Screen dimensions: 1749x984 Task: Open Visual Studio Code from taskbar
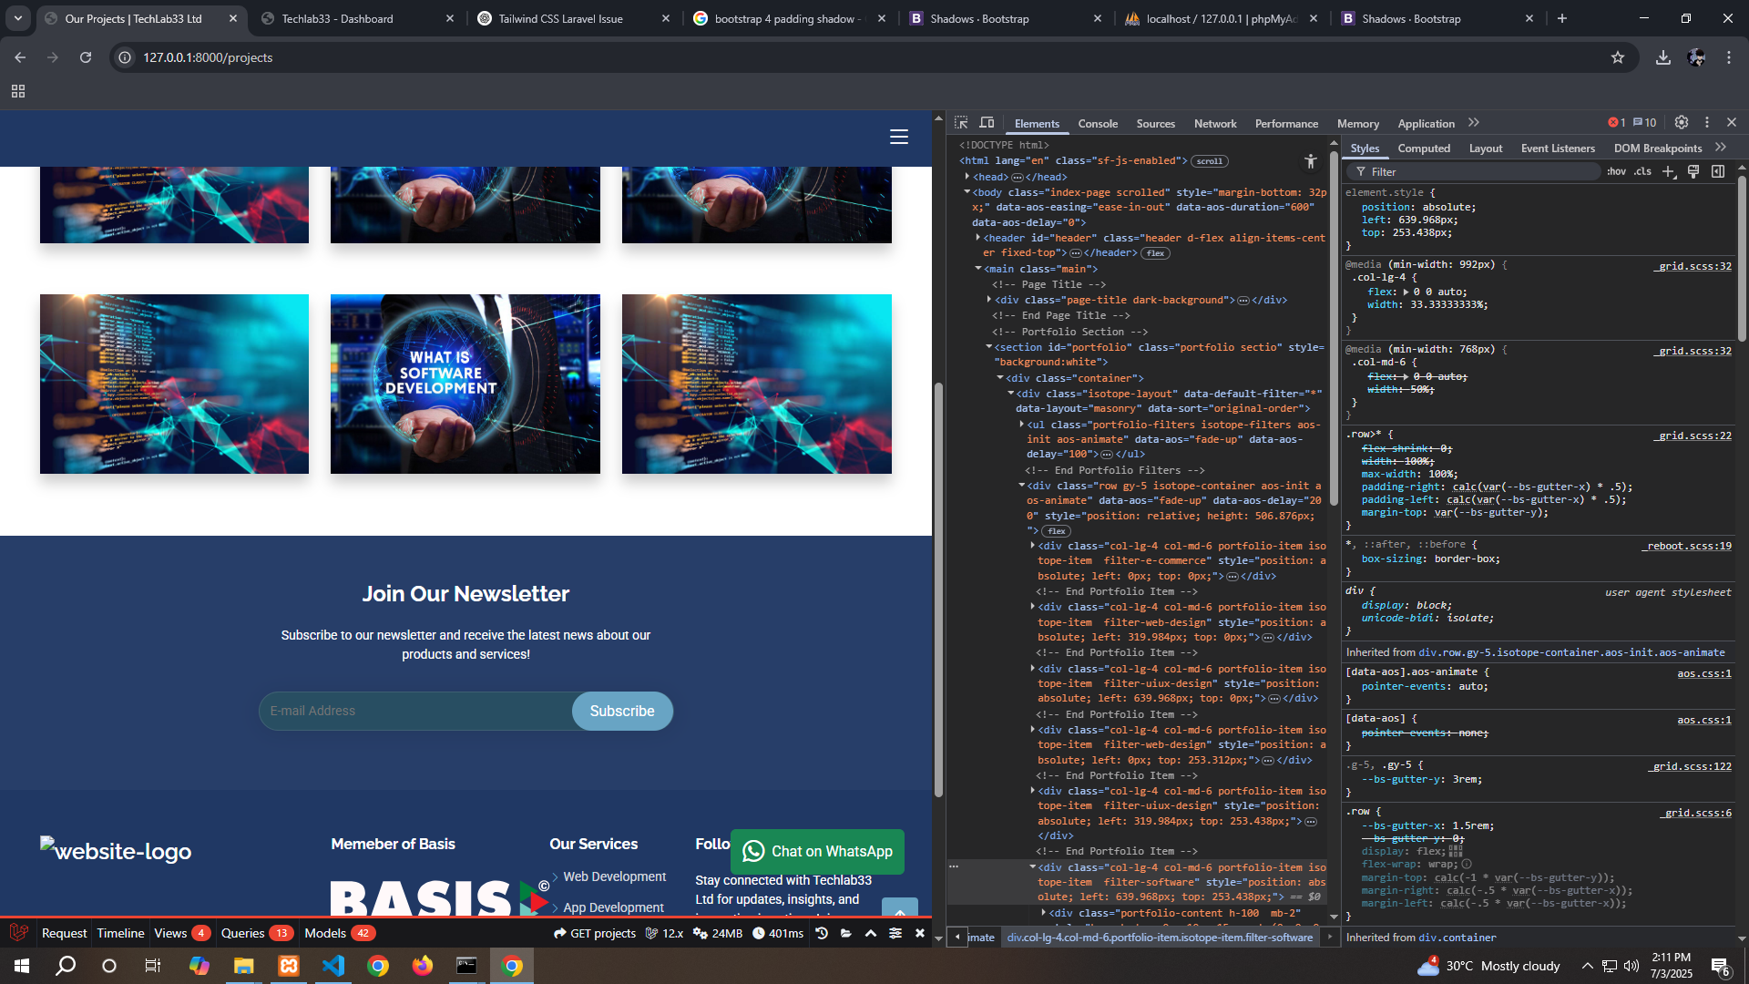pyautogui.click(x=333, y=966)
